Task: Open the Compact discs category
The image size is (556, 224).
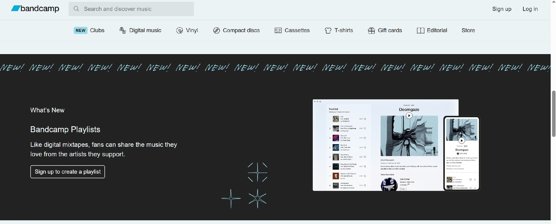Action: 241,30
